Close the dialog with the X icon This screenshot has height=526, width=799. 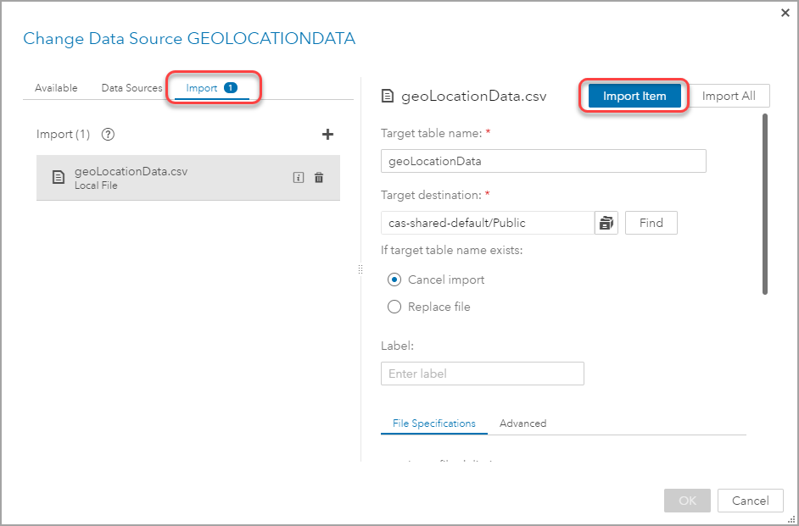[x=785, y=13]
